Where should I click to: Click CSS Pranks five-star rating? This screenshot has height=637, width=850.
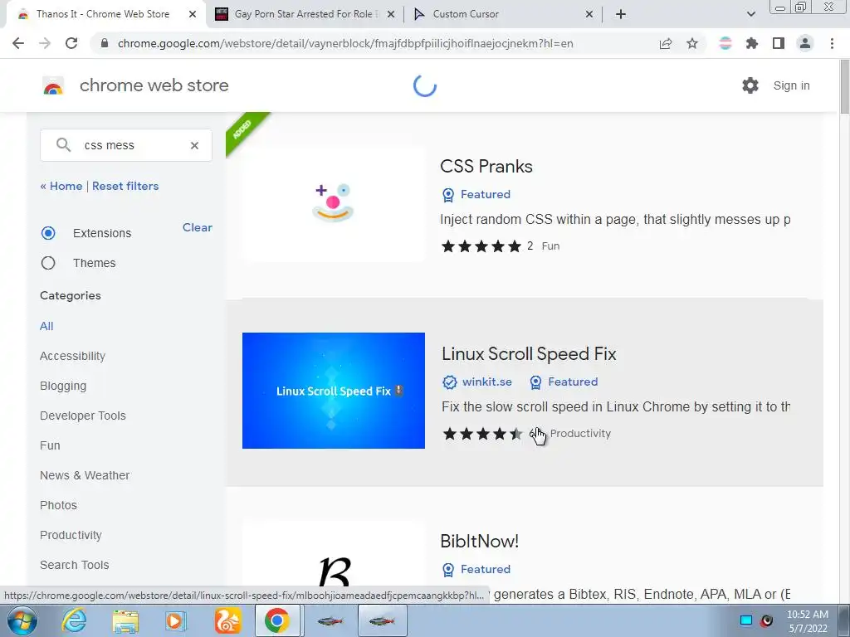click(x=481, y=246)
